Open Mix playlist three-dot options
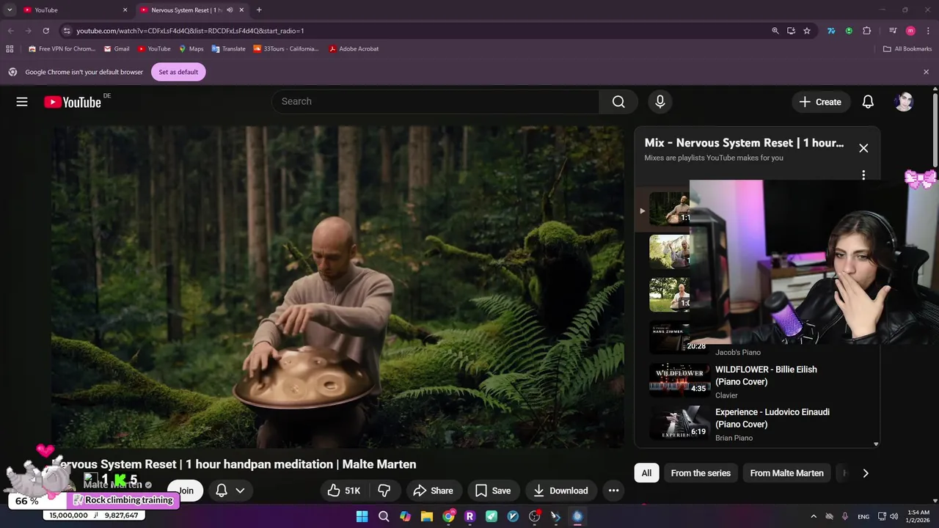 coord(863,175)
